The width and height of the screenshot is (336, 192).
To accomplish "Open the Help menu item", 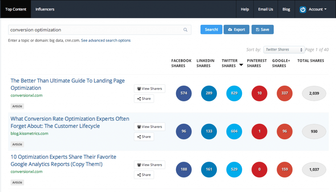I will pyautogui.click(x=245, y=9).
